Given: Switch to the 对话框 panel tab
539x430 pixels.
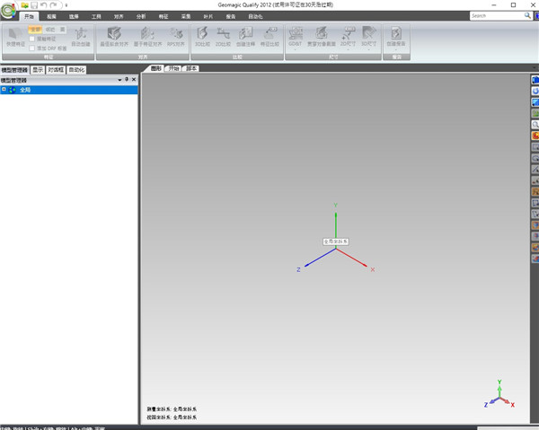Looking at the screenshot, I should tap(56, 69).
